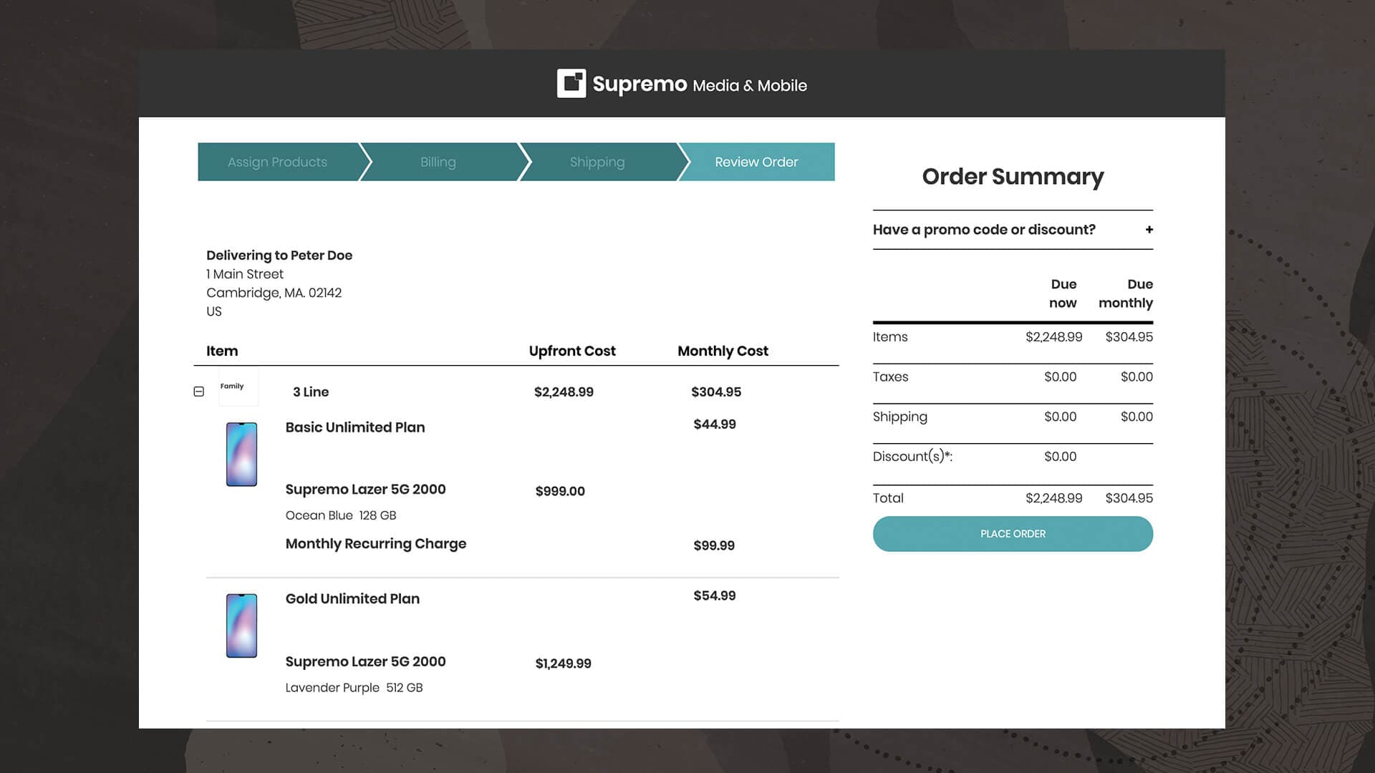This screenshot has height=773, width=1375.
Task: Go back to the Assign Products step
Action: point(276,162)
